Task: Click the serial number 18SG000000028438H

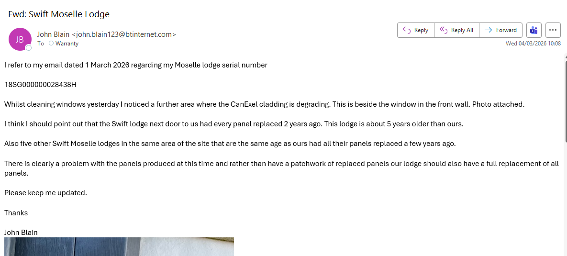Action: click(40, 85)
